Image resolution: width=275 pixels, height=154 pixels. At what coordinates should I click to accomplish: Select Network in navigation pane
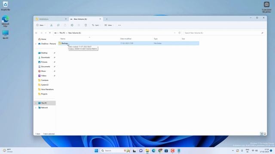(x=44, y=107)
